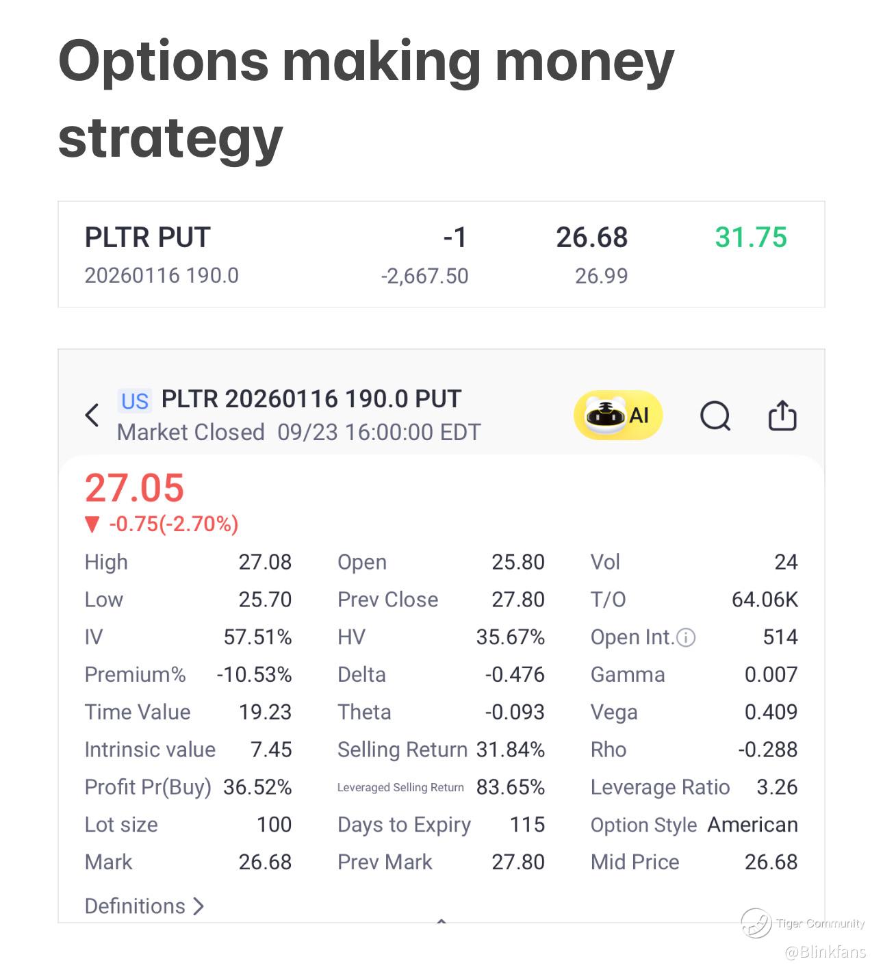Tap the share export icon
Viewport: 883px width, 972px height.
(782, 415)
